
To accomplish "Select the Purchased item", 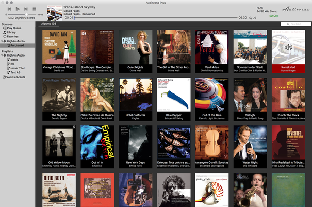I will click(18, 45).
